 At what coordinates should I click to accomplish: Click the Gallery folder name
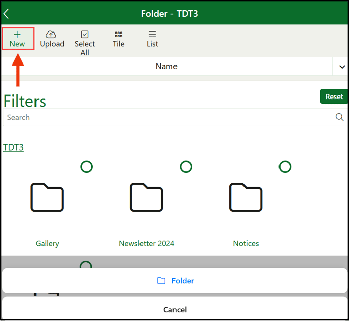click(47, 243)
